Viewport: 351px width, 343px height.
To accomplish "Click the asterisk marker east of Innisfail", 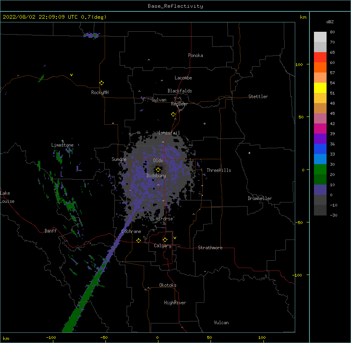I will [x=204, y=123].
